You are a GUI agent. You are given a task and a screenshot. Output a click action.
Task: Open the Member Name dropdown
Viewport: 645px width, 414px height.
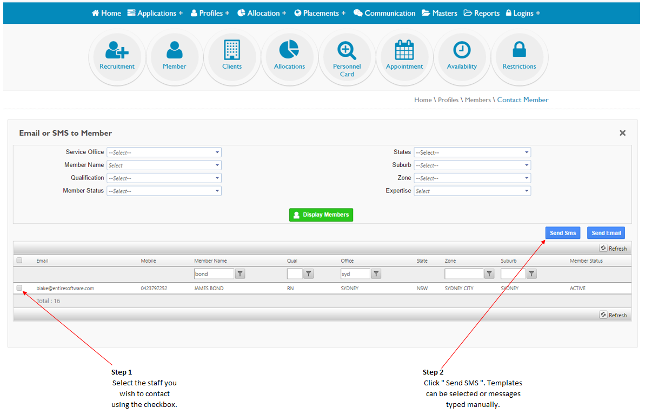click(x=164, y=165)
